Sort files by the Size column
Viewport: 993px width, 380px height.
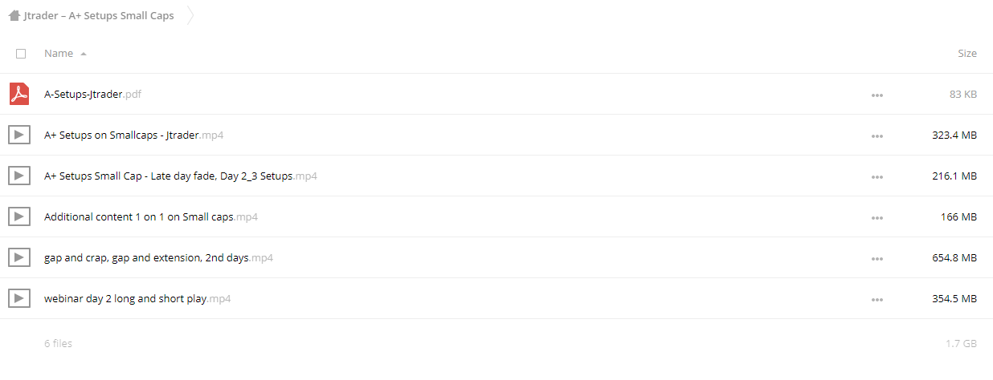click(967, 54)
